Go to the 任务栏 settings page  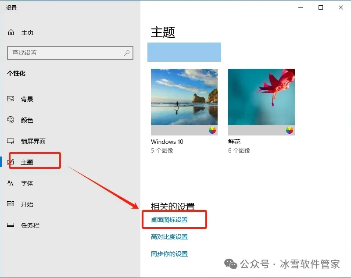tap(30, 225)
